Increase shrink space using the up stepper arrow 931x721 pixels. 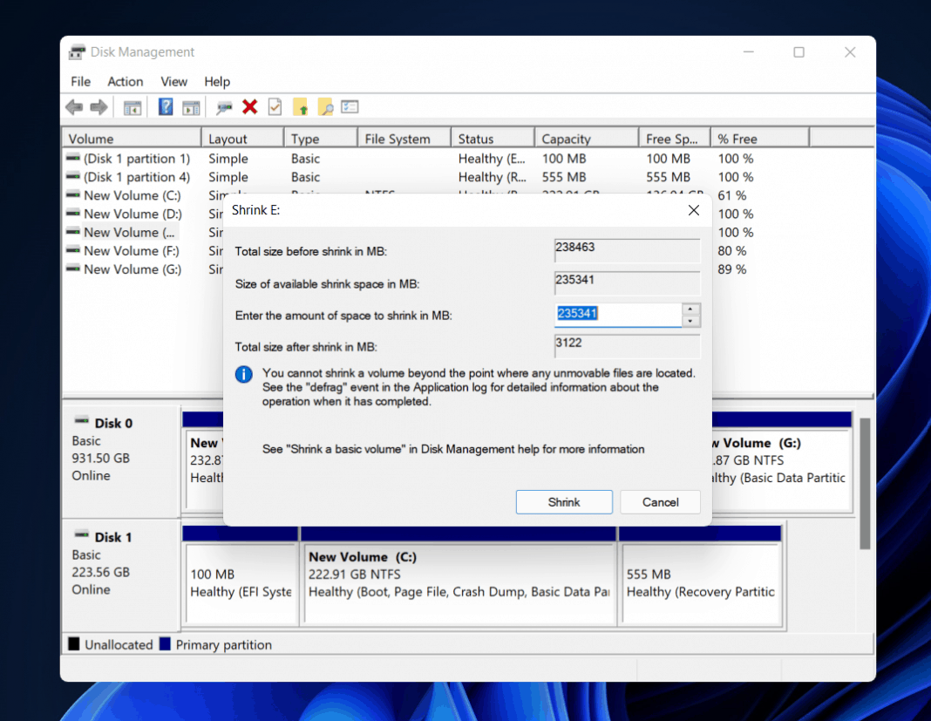(x=690, y=309)
